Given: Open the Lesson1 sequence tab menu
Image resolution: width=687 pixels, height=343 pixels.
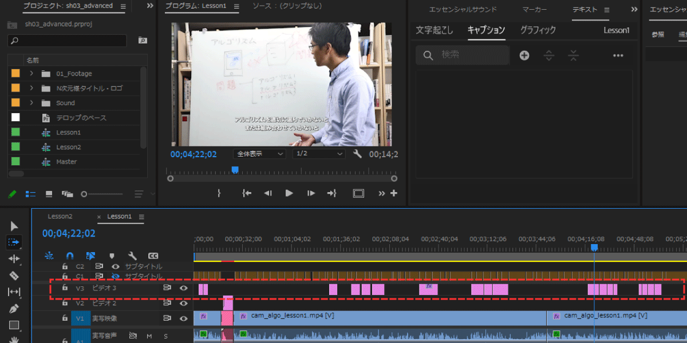Looking at the screenshot, I should click(141, 217).
